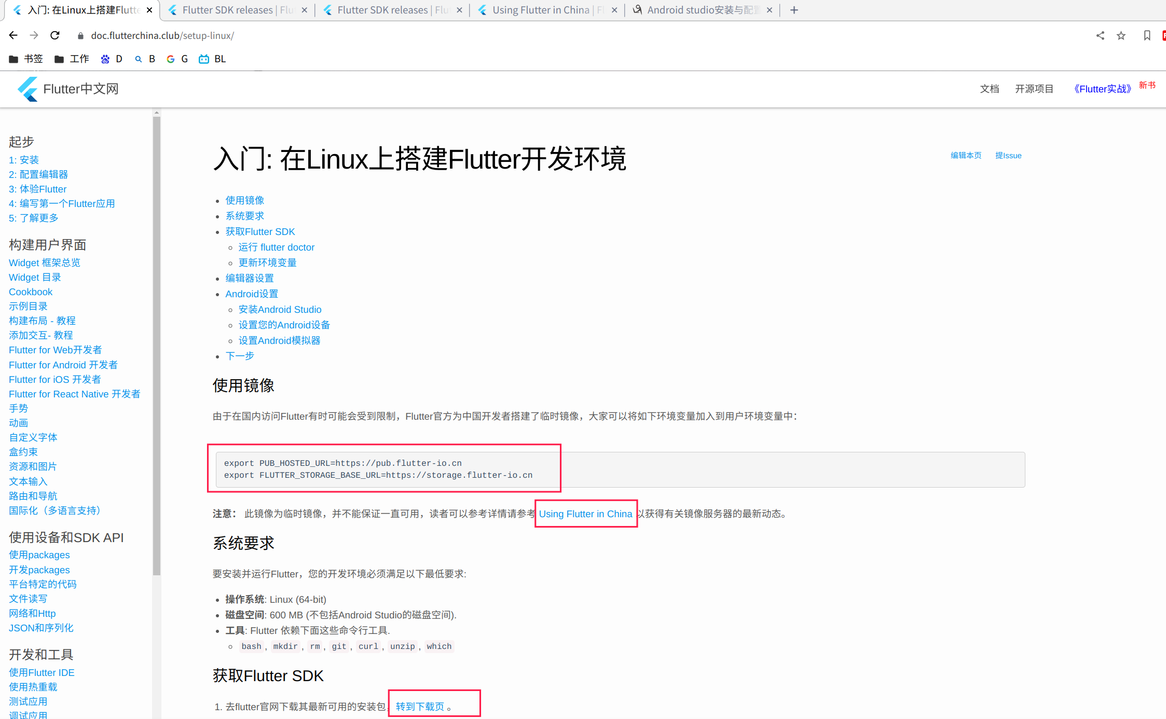Open the D bookmark with paw icon

[x=112, y=59]
